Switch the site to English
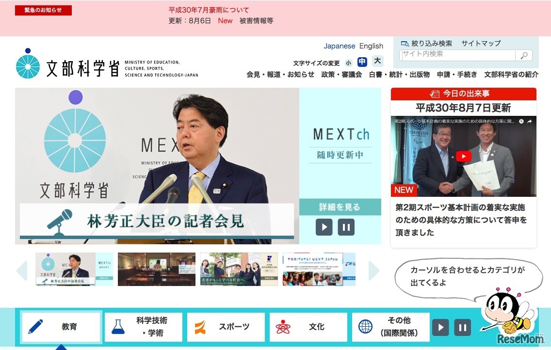 371,46
